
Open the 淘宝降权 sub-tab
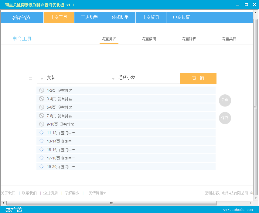189,39
